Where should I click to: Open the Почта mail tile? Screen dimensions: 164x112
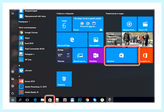pyautogui.click(x=88, y=24)
